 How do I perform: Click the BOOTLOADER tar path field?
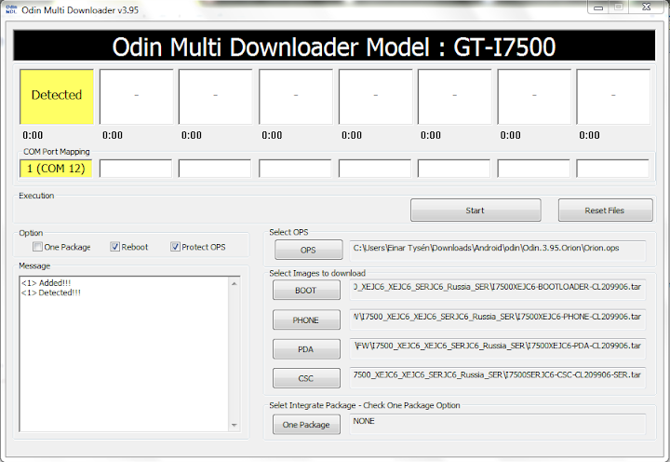point(498,290)
